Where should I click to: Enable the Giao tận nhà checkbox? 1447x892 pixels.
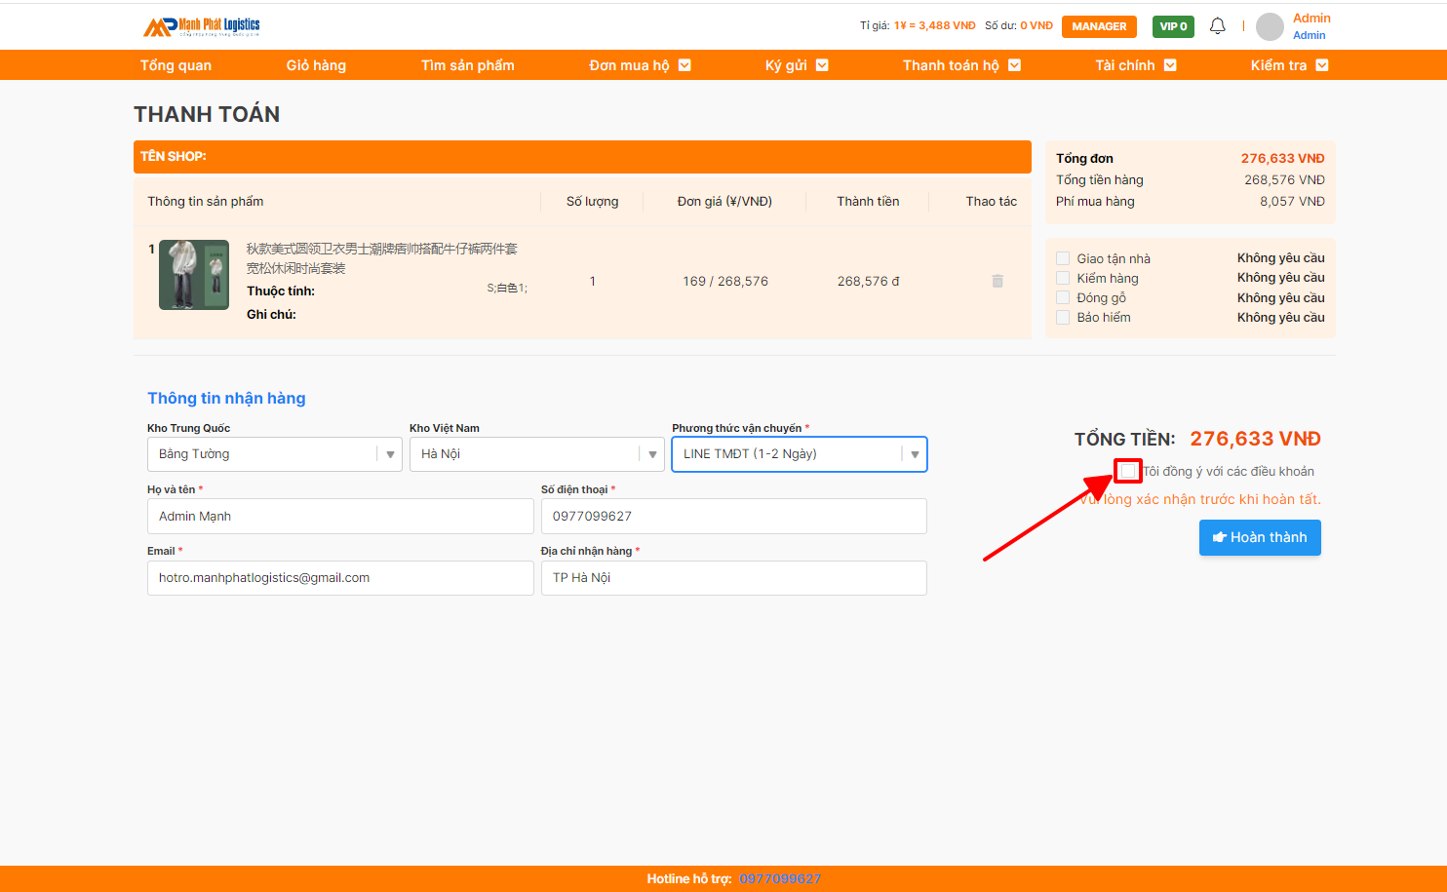(x=1063, y=258)
